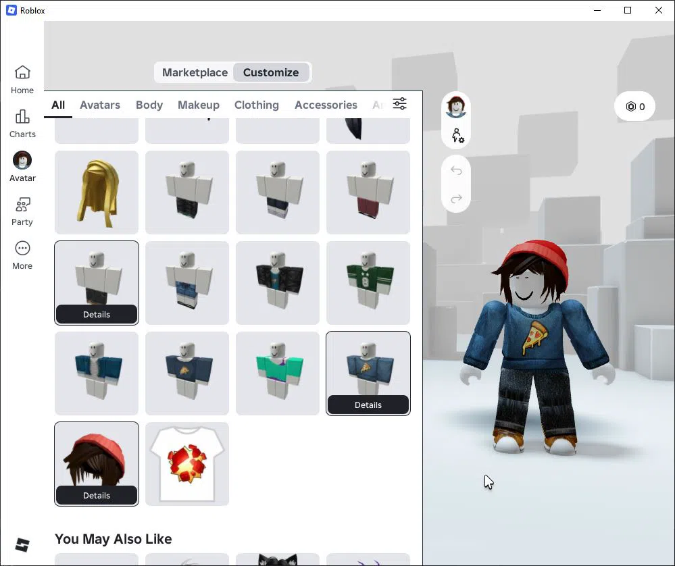The width and height of the screenshot is (675, 566).
Task: Open Details on the worn pizza sweater
Action: (368, 405)
